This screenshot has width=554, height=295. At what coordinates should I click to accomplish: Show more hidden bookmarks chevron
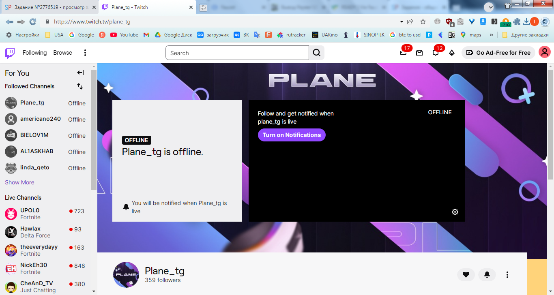tap(492, 35)
